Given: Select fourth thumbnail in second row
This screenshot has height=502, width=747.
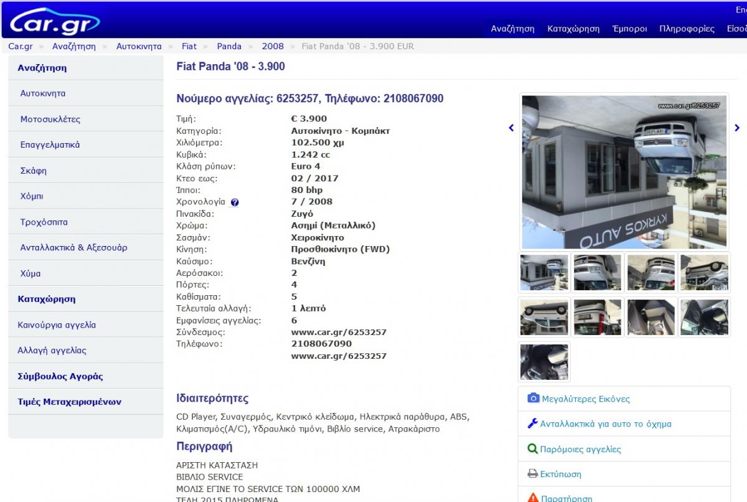Looking at the screenshot, I should (x=704, y=317).
